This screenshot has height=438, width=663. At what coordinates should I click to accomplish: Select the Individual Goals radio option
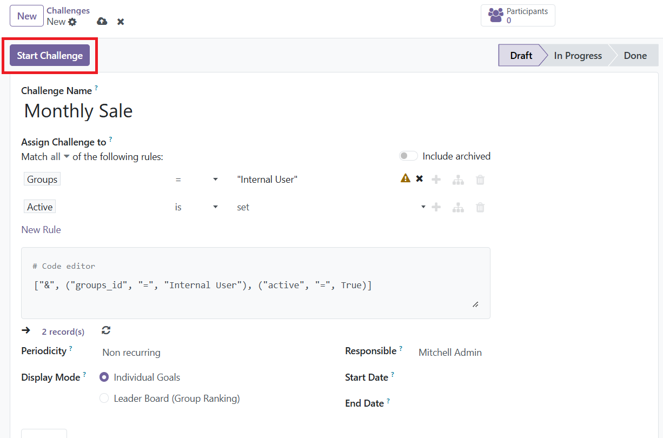pos(104,377)
